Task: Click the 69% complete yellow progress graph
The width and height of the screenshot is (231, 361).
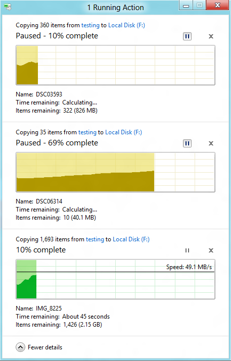Action: [x=115, y=172]
